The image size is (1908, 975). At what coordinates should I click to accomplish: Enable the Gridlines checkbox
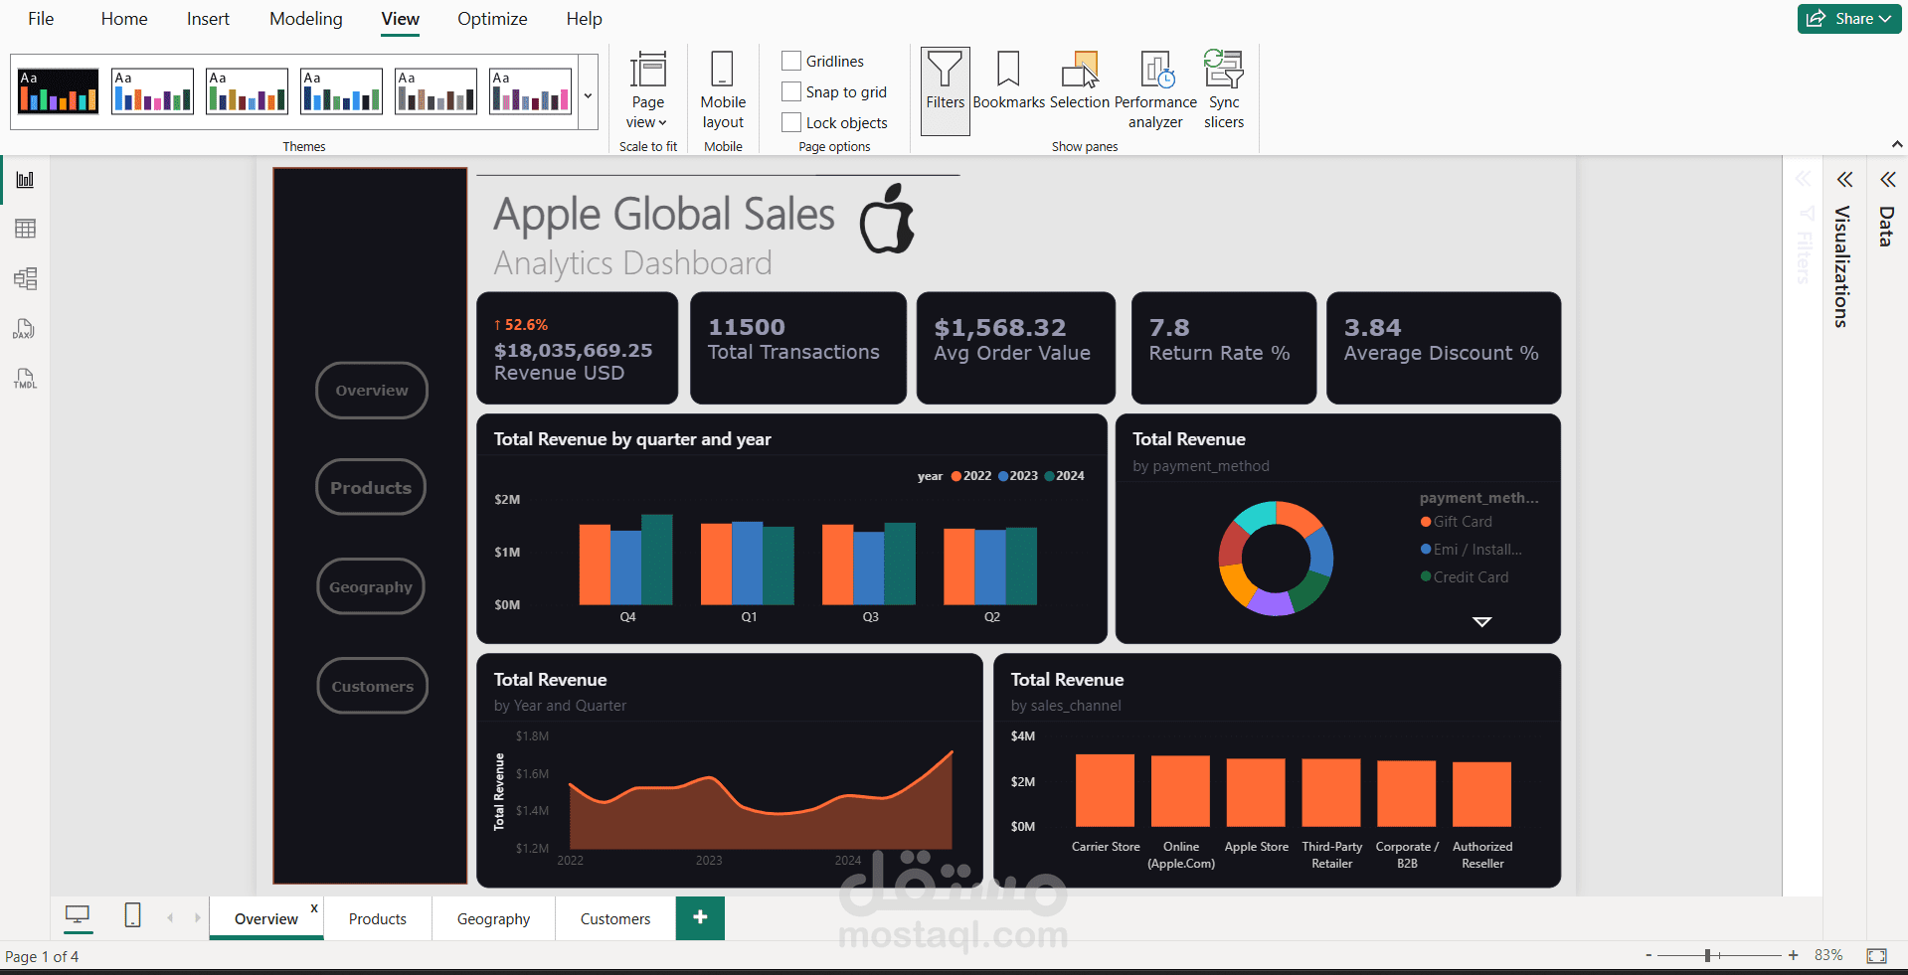[791, 61]
